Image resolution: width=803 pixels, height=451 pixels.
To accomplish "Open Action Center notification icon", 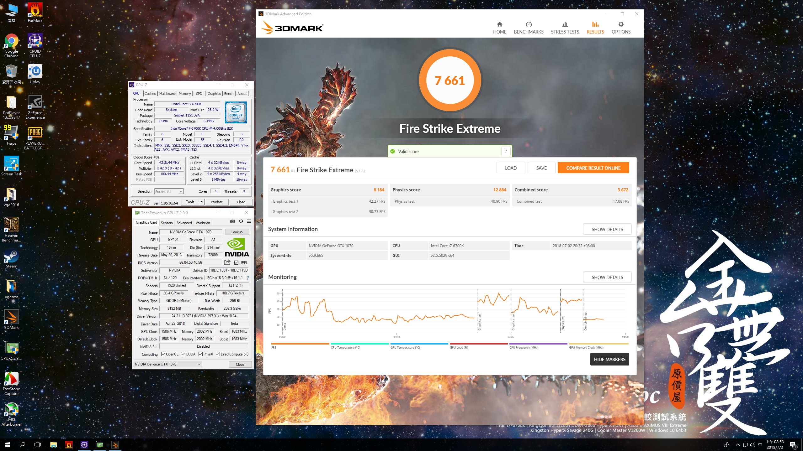I will (x=793, y=445).
